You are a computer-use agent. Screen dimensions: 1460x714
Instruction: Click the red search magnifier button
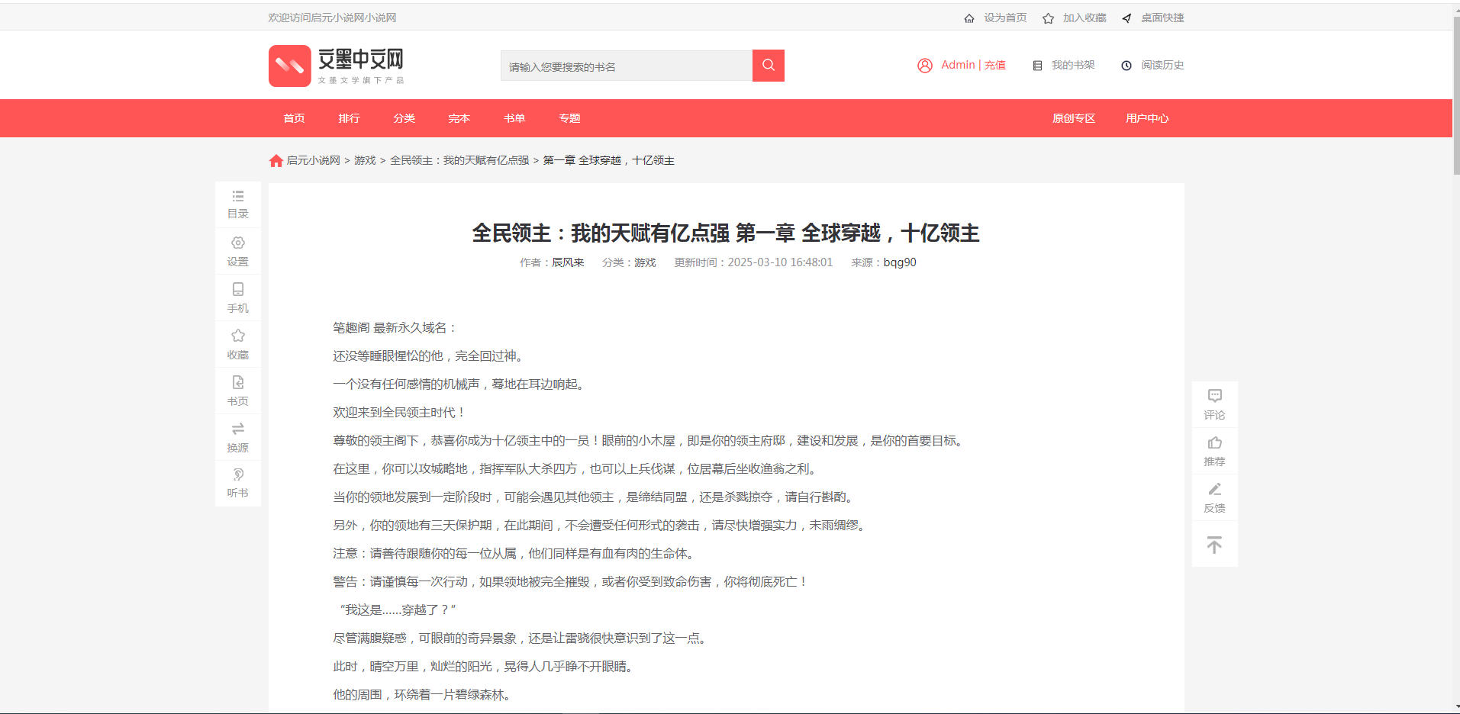click(768, 66)
